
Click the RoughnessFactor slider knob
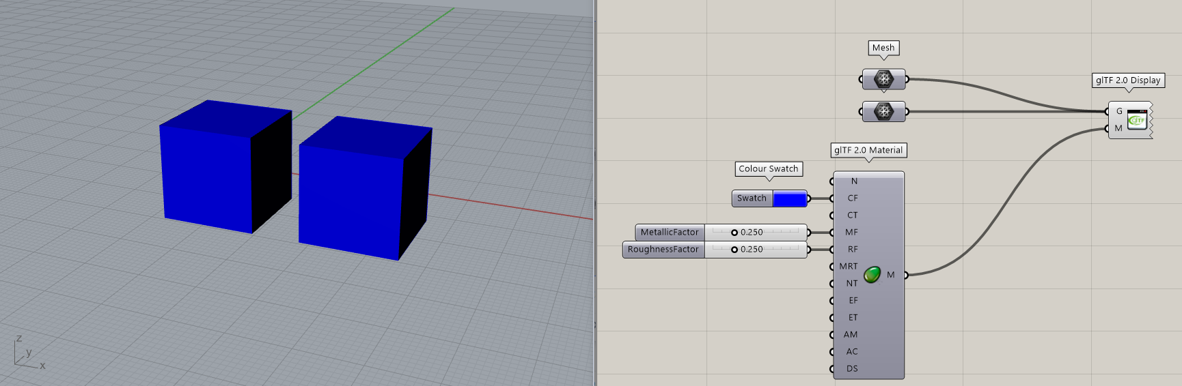click(734, 250)
